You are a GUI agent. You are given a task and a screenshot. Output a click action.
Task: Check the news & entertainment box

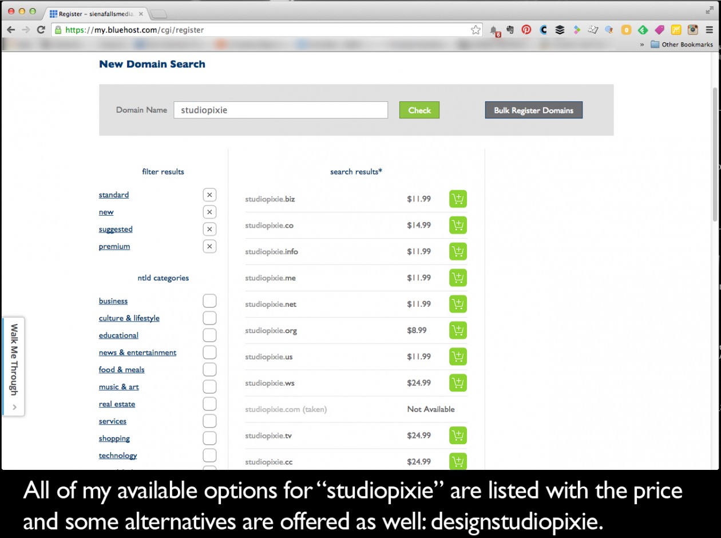[x=209, y=353]
